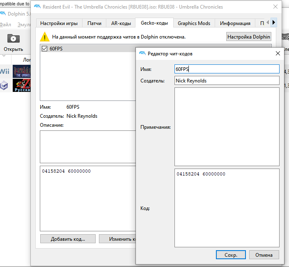
Task: Click the Добавить код... button
Action: (x=68, y=239)
